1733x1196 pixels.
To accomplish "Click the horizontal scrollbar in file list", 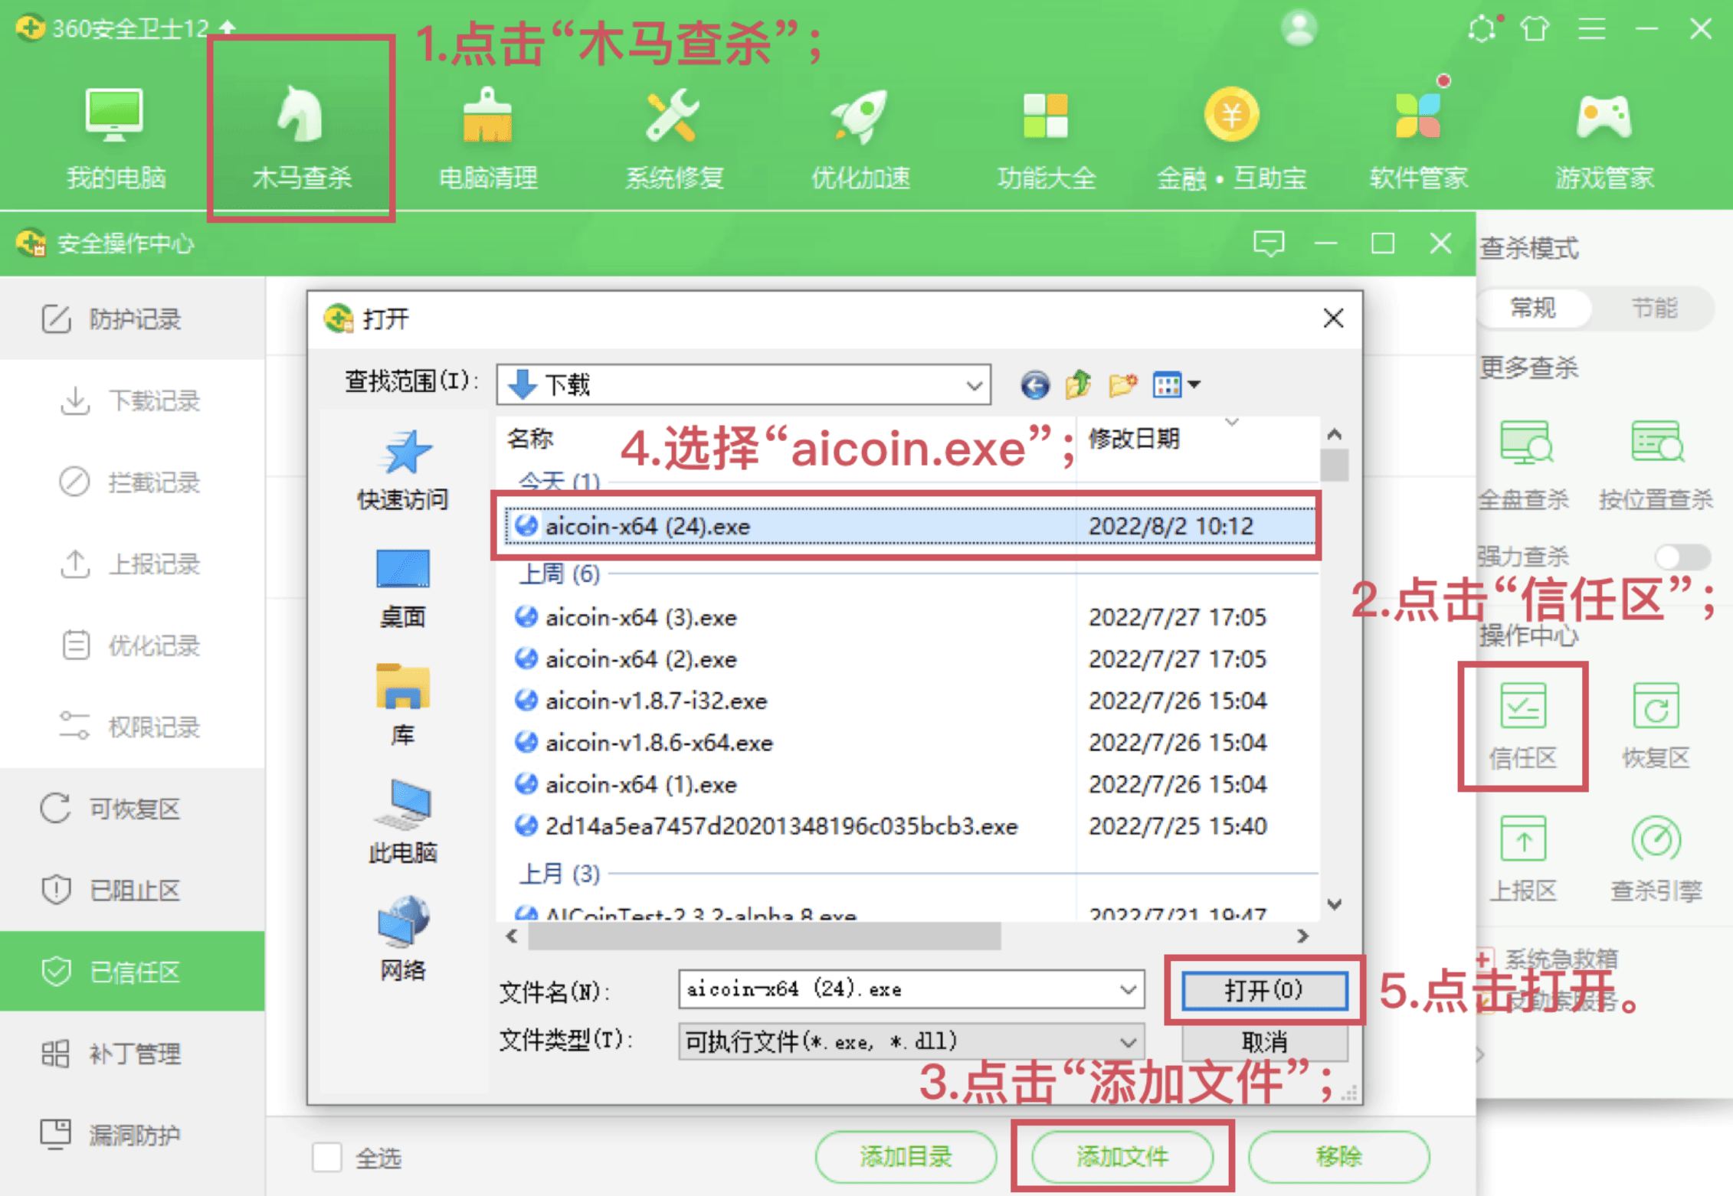I will coord(765,936).
